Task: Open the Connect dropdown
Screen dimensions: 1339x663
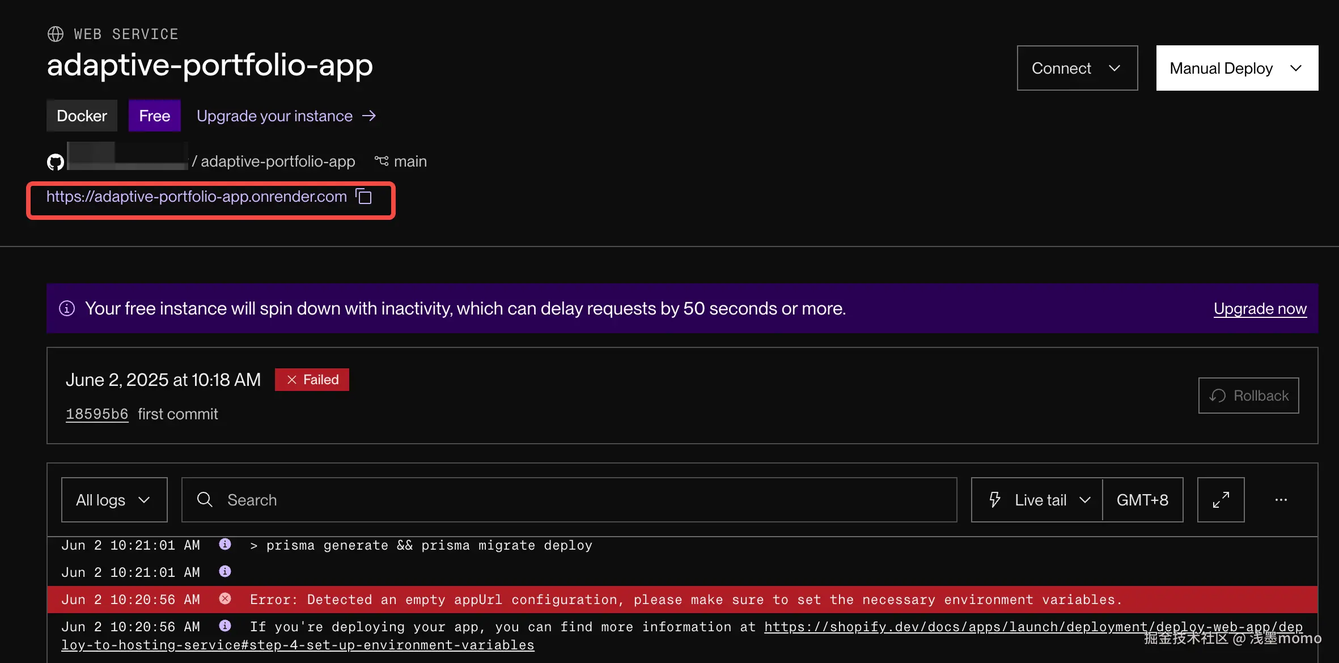Action: coord(1077,68)
